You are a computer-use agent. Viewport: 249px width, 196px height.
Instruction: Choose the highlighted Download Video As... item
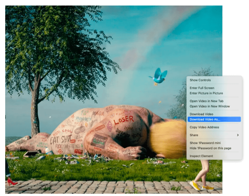(204, 119)
